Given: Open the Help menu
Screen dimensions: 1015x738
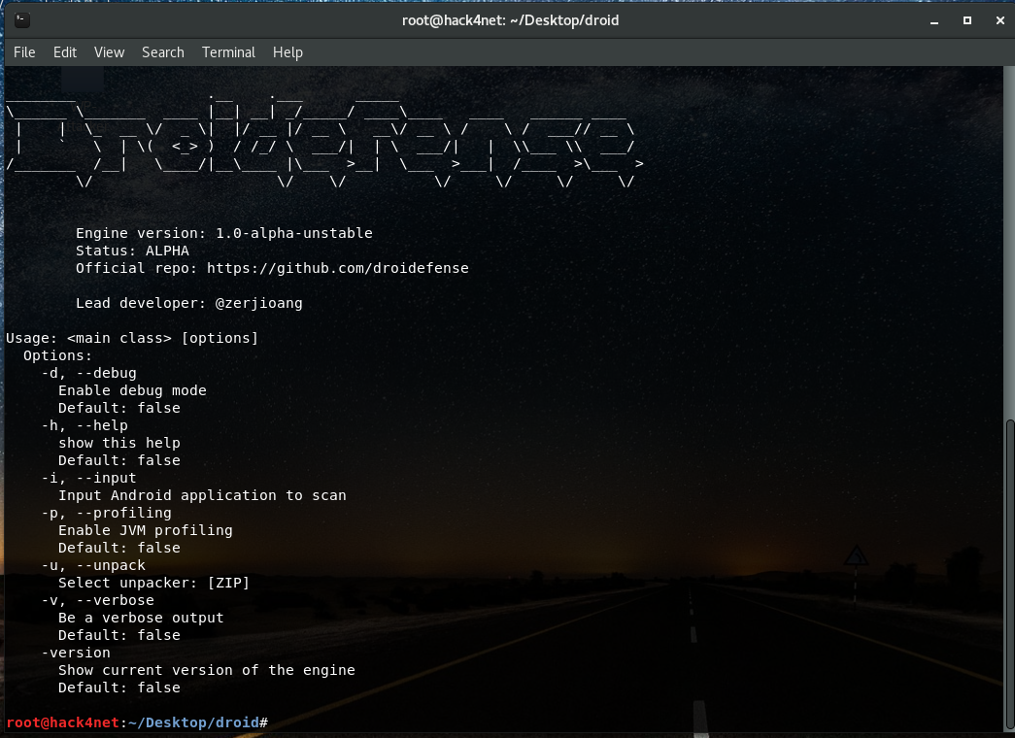Looking at the screenshot, I should click(288, 52).
